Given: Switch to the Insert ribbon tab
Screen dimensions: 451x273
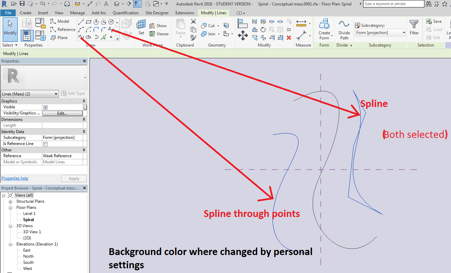Looking at the screenshot, I should 43,13.
